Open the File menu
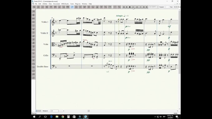The height and width of the screenshot is (119, 212). click(36, 4)
